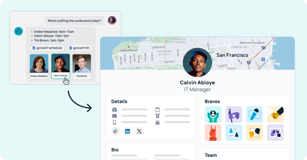The width and height of the screenshot is (307, 160).
Task: Select the Amber Meadows profile card
Action: point(39,67)
